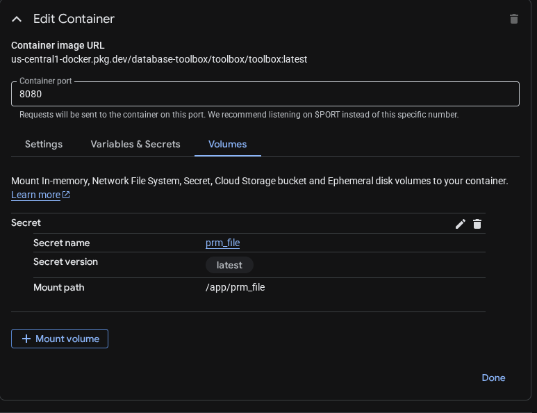Add a volume with Mount volume button
The image size is (537, 413).
coord(60,339)
